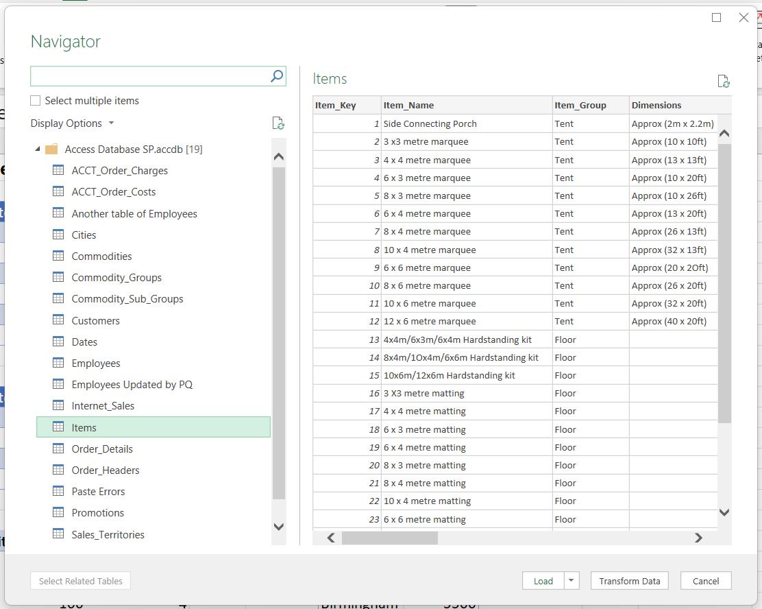Image resolution: width=762 pixels, height=609 pixels.
Task: Click the Dimensions column header
Action: click(x=680, y=105)
